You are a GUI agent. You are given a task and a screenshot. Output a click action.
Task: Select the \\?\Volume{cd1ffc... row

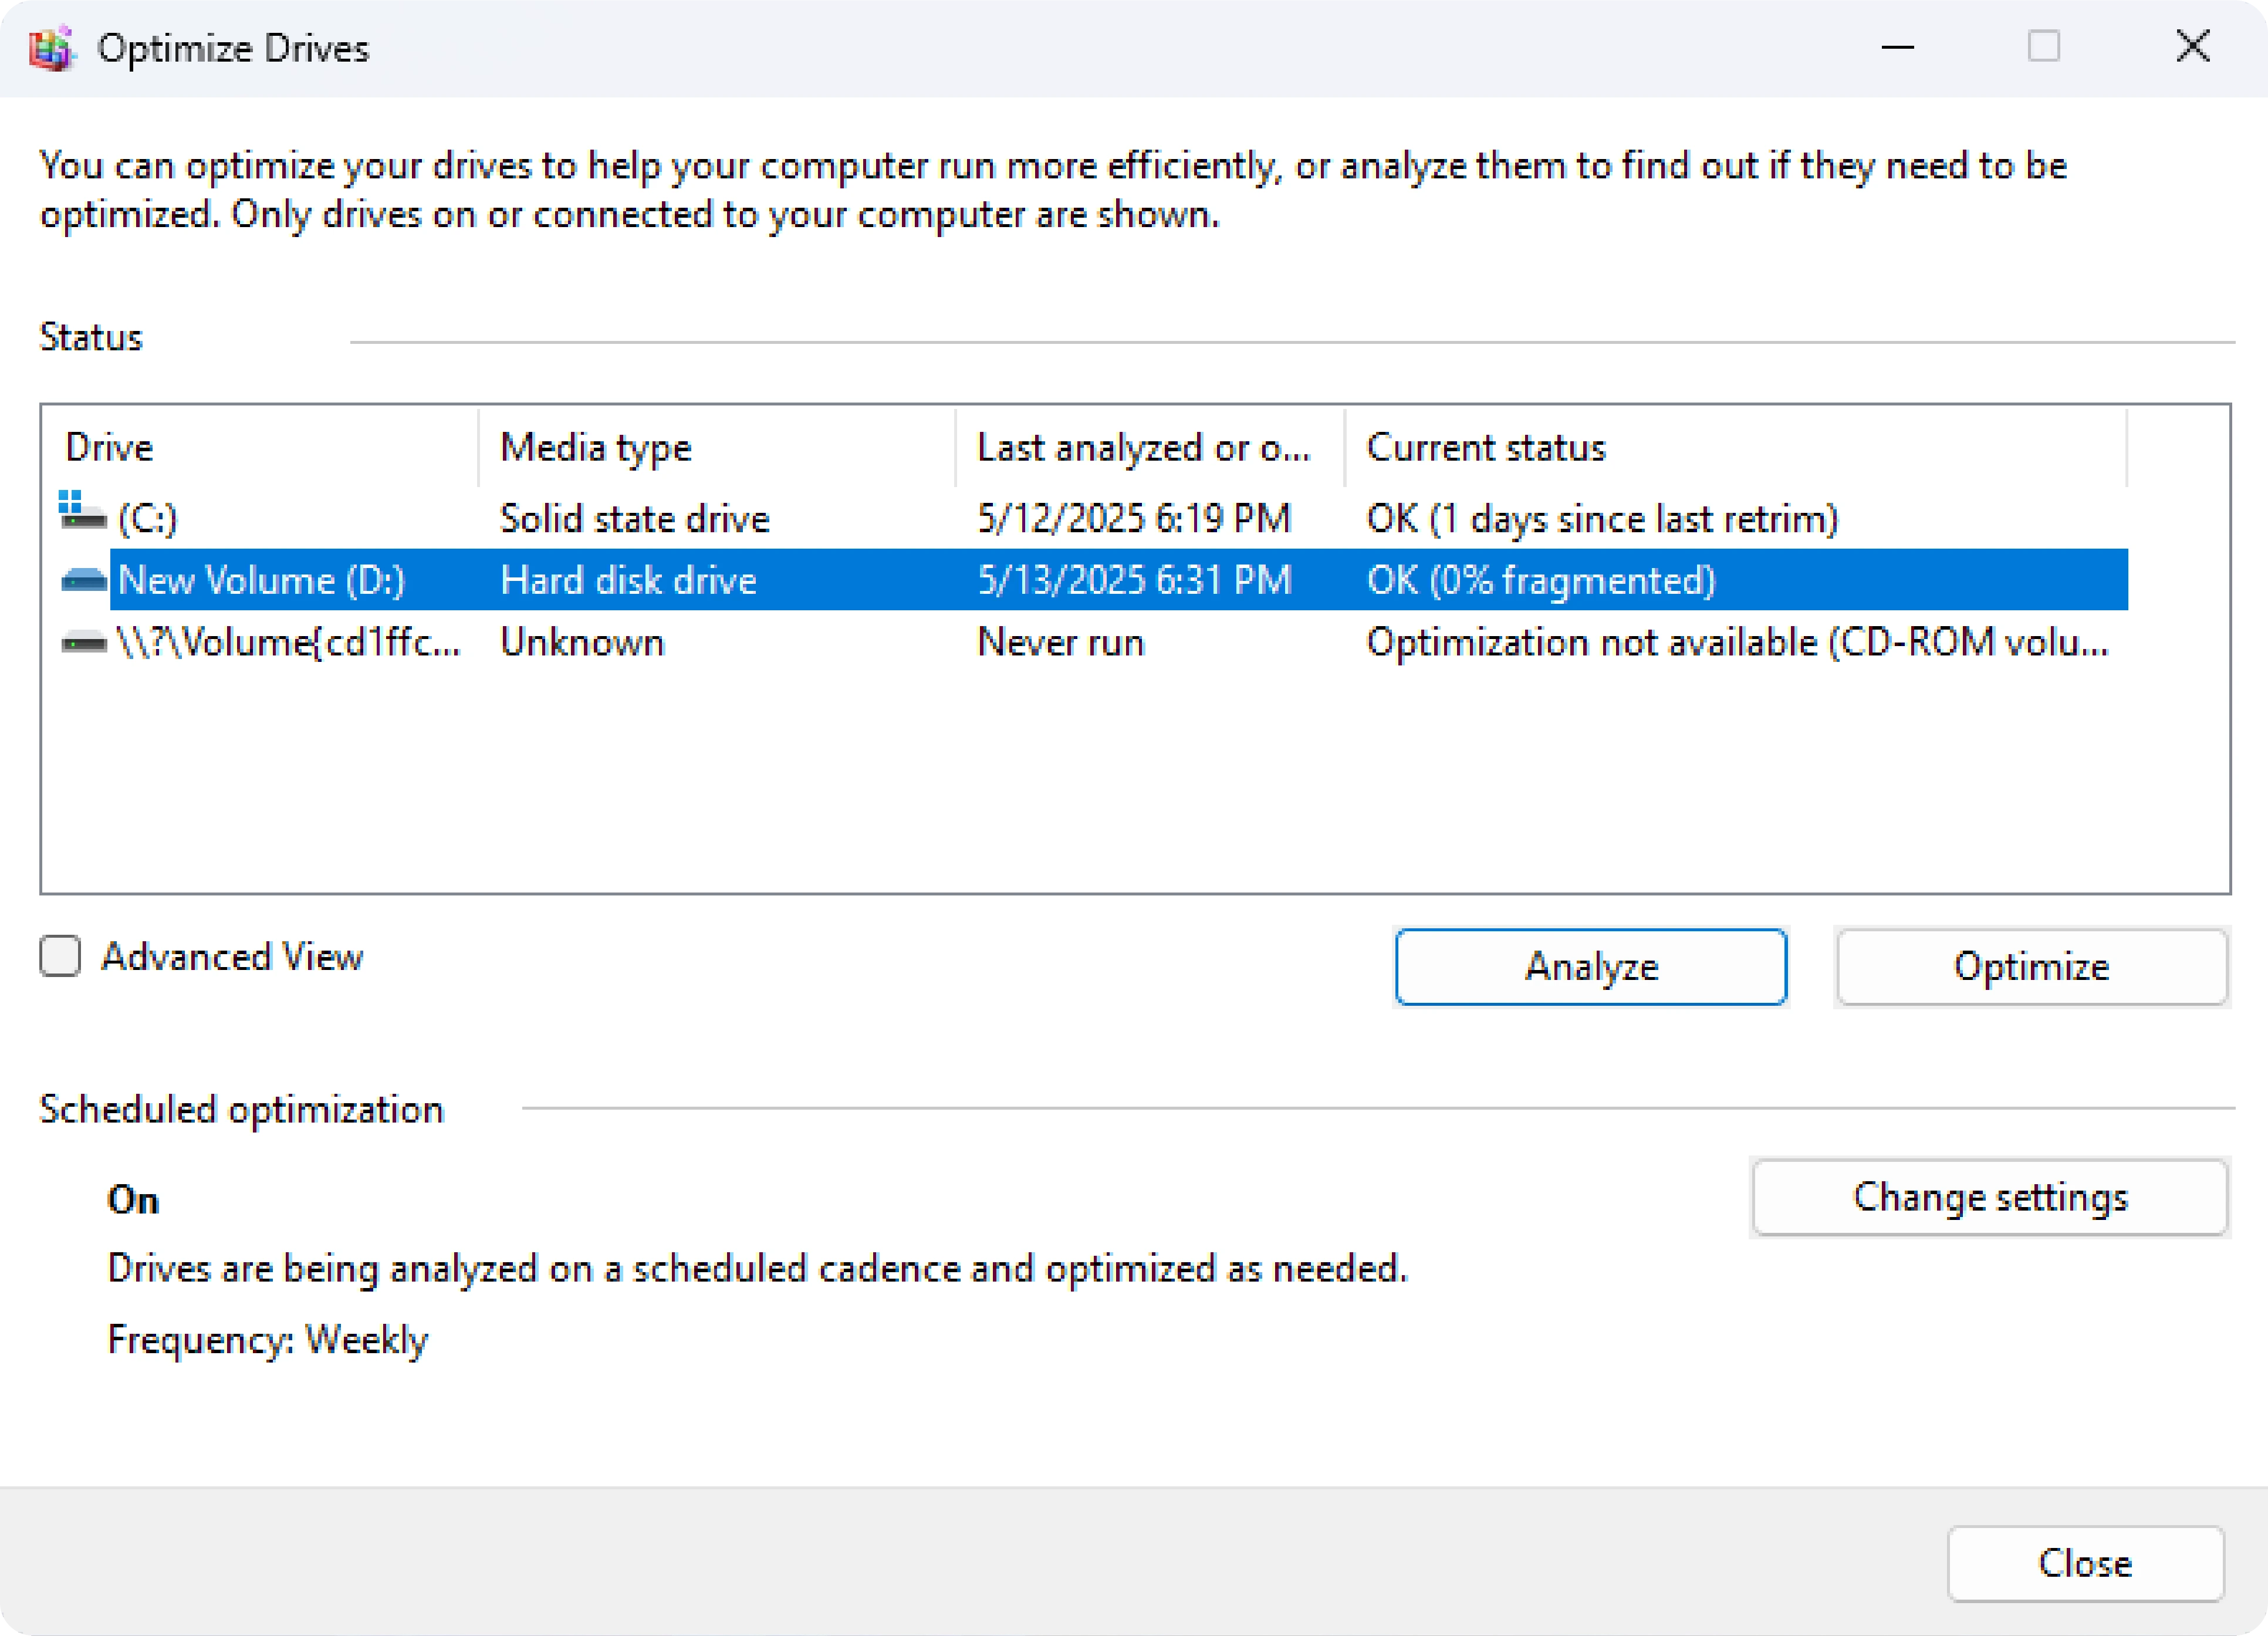(288, 643)
